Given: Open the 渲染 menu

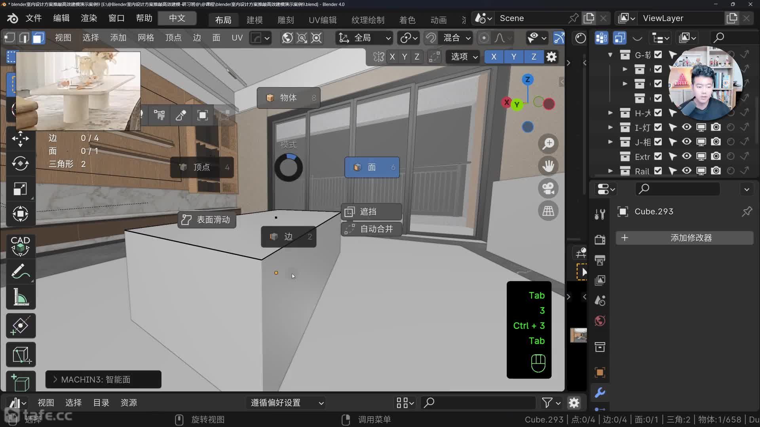Looking at the screenshot, I should click(x=88, y=18).
